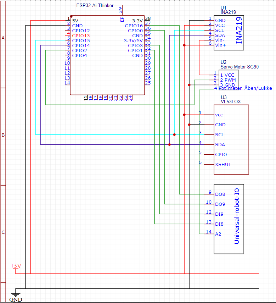Select the GPIO0 pin label
Screen dimensions: 276x303
[x=135, y=31]
